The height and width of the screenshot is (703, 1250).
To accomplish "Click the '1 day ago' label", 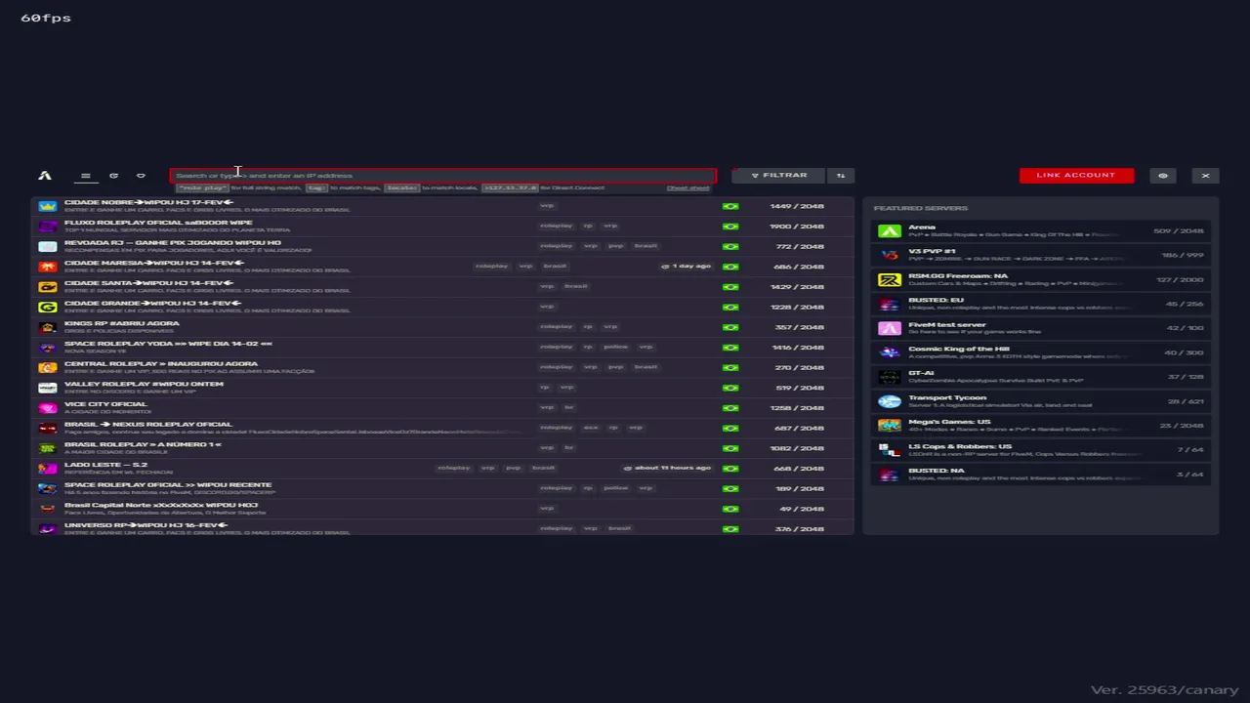I will (687, 267).
